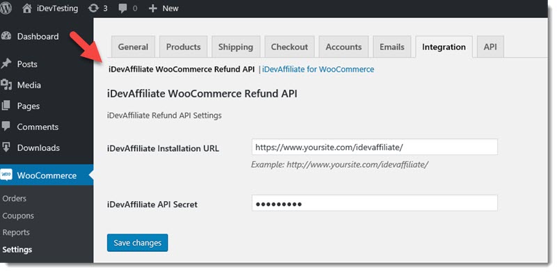Click the iDevAffiliate Refund API Settings text
The image size is (557, 272).
click(x=164, y=115)
